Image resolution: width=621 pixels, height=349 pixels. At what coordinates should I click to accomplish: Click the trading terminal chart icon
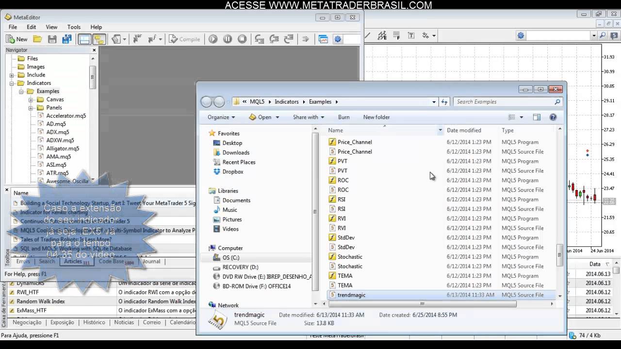pos(323,39)
